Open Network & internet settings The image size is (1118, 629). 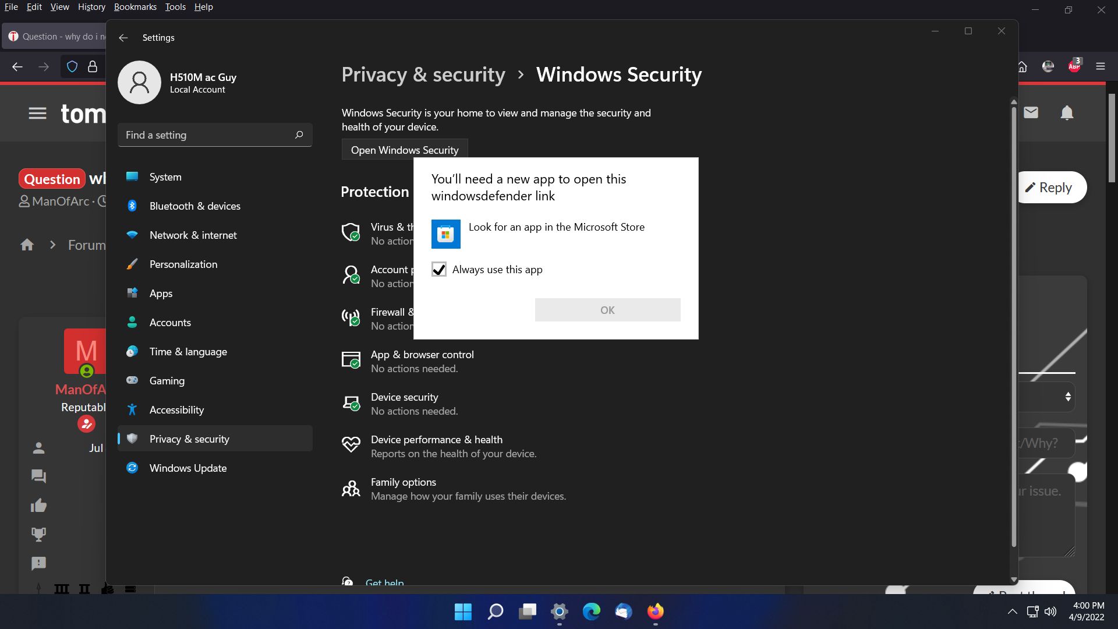[215, 235]
